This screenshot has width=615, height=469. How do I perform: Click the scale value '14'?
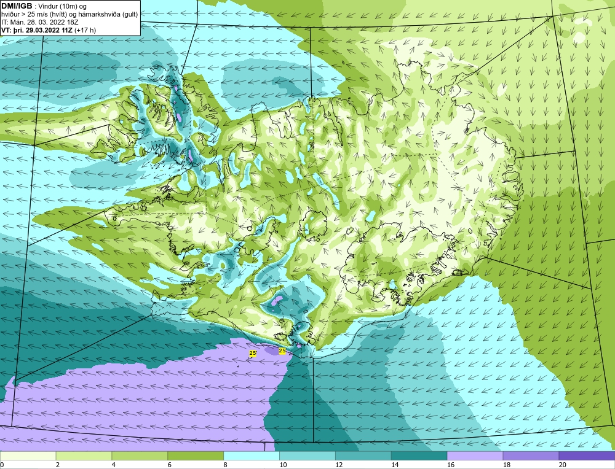(x=395, y=465)
